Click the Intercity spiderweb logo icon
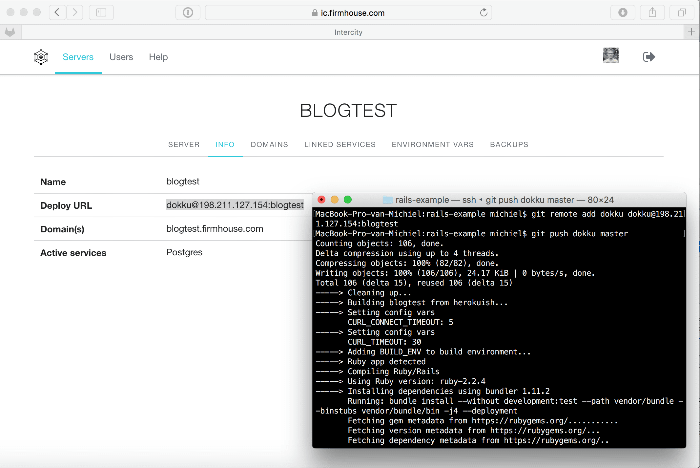Screen dimensions: 700x468 coord(41,57)
